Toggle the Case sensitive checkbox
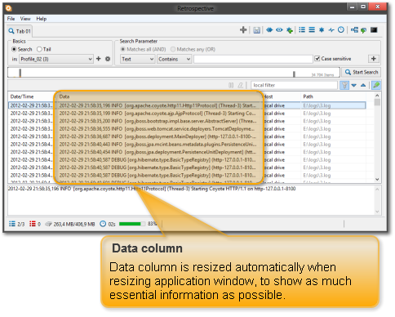This screenshot has width=395, height=317. point(317,59)
